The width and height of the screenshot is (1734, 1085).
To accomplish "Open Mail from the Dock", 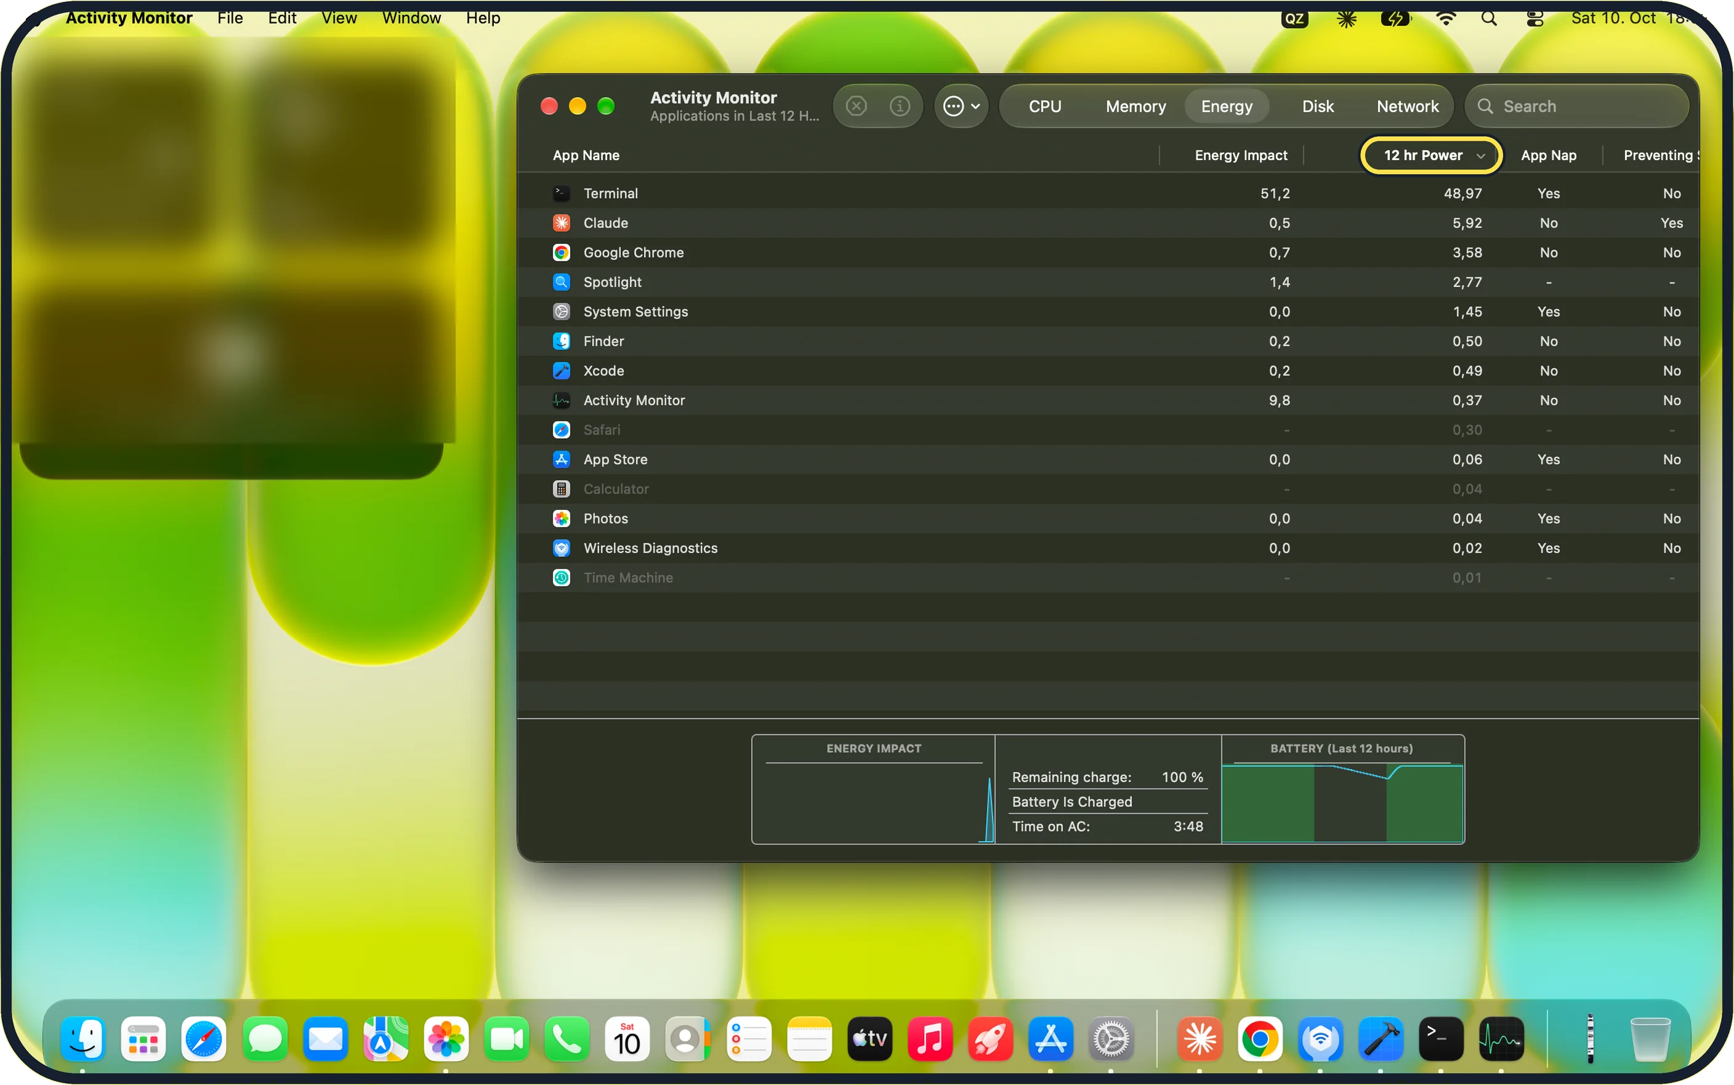I will coord(325,1038).
